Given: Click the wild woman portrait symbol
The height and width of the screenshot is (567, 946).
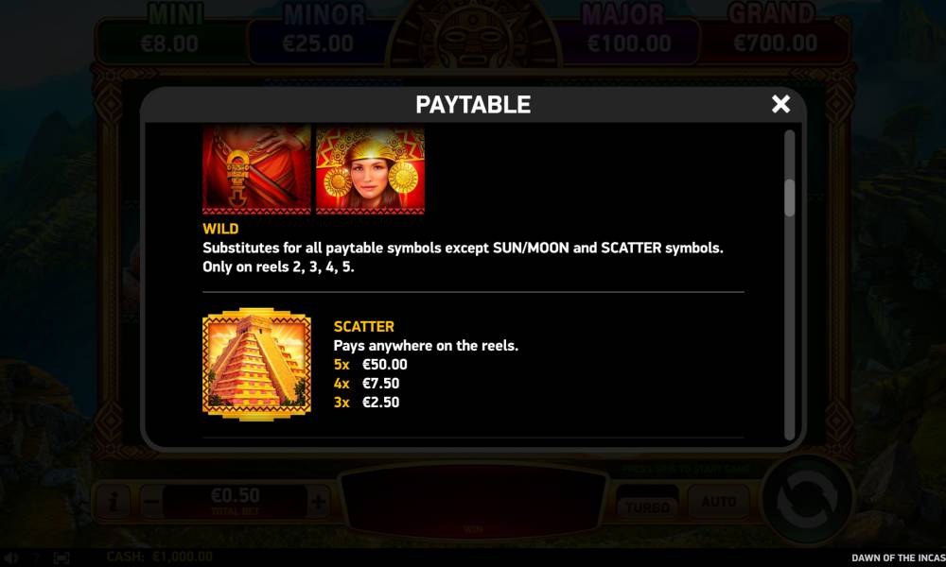Looking at the screenshot, I should pos(371,169).
